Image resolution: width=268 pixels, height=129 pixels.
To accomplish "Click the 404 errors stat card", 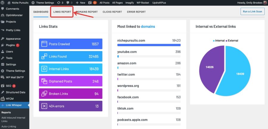I will [x=71, y=106].
